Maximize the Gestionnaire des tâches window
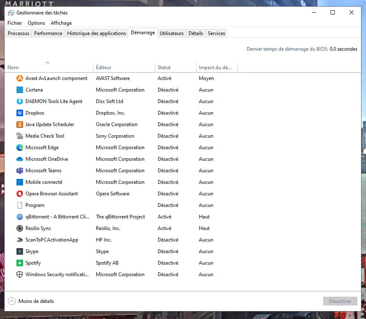This screenshot has width=366, height=319. [x=333, y=13]
